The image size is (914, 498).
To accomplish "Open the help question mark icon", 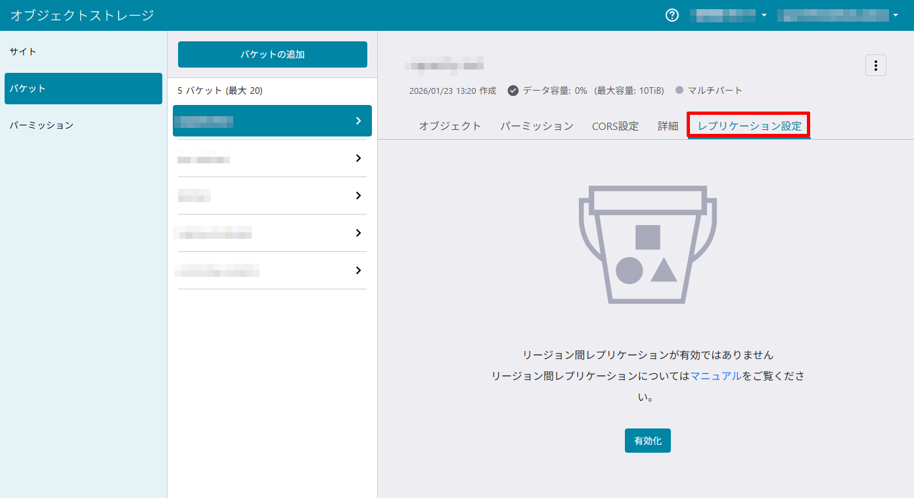I will pyautogui.click(x=672, y=15).
